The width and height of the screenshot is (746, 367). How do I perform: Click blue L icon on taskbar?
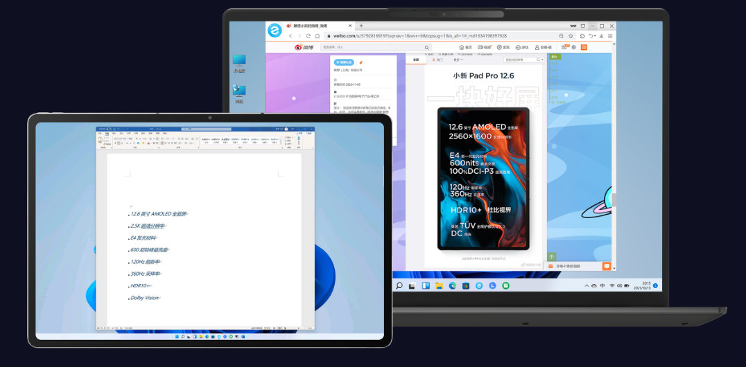tap(492, 286)
